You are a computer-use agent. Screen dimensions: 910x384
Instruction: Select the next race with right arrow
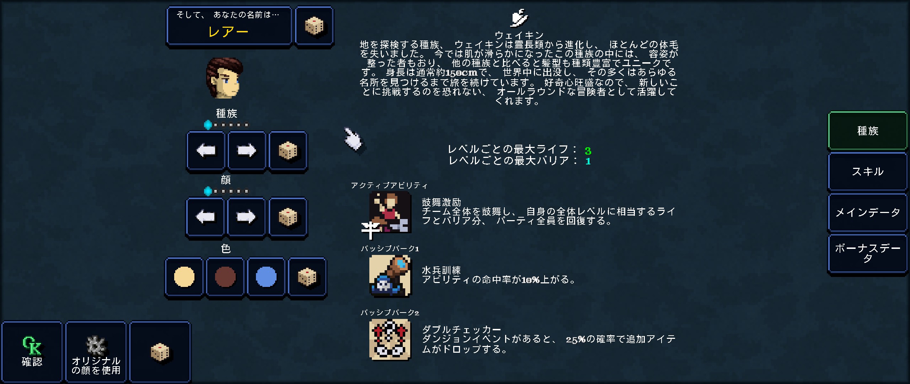(247, 151)
